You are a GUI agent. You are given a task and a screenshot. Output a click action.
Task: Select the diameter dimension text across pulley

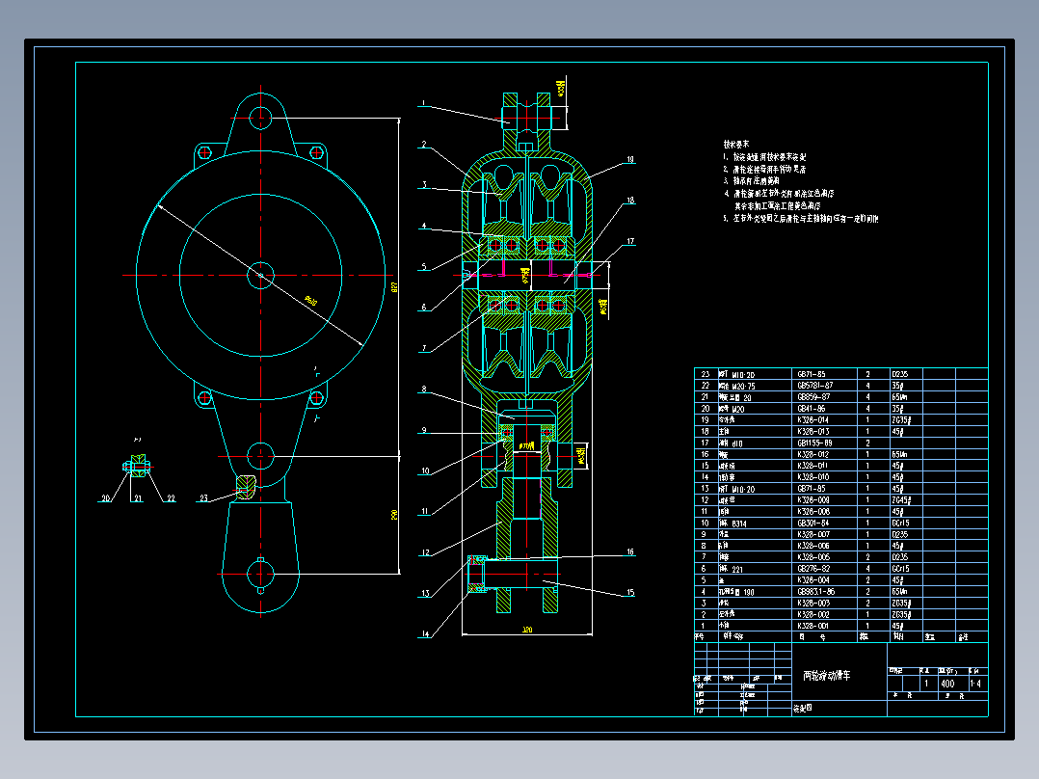tap(310, 301)
